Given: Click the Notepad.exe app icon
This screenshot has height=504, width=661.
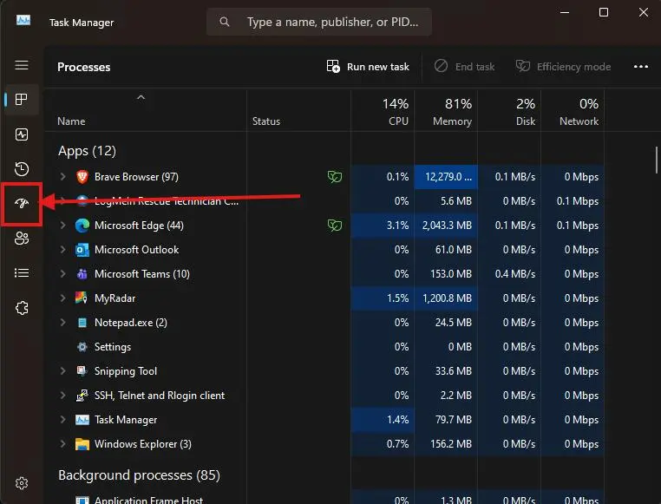Looking at the screenshot, I should coord(82,323).
